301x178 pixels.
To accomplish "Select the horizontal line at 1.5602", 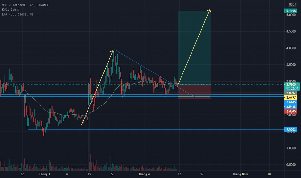I will tap(156, 129).
